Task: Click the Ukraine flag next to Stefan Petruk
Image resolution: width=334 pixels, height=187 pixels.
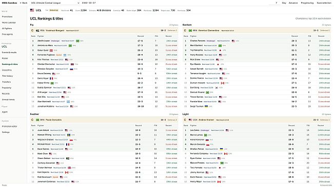Action: point(221,149)
